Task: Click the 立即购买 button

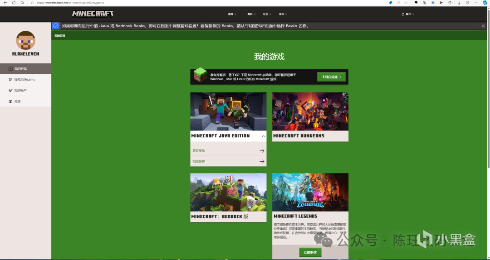Action: pyautogui.click(x=310, y=252)
